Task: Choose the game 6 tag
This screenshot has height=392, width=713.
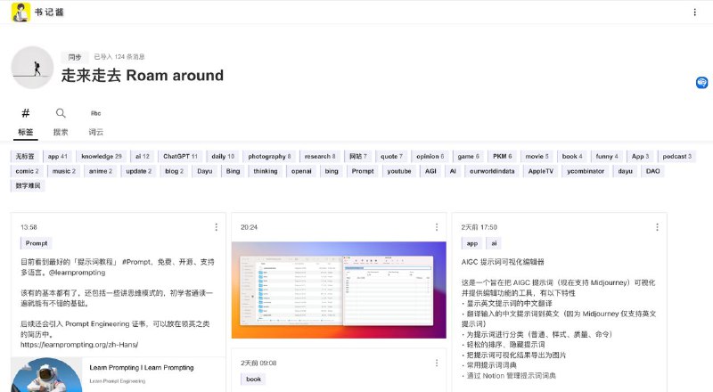Action: tap(468, 157)
